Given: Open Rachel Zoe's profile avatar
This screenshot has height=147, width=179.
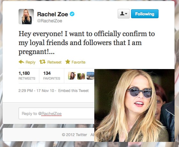Looking at the screenshot, I should pyautogui.click(x=26, y=17).
